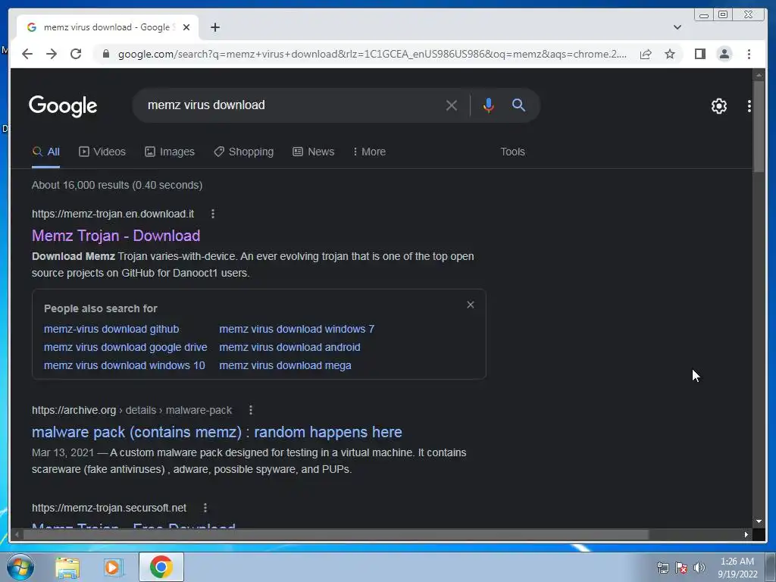
Task: Search memz virus download google drive
Action: coord(125,347)
